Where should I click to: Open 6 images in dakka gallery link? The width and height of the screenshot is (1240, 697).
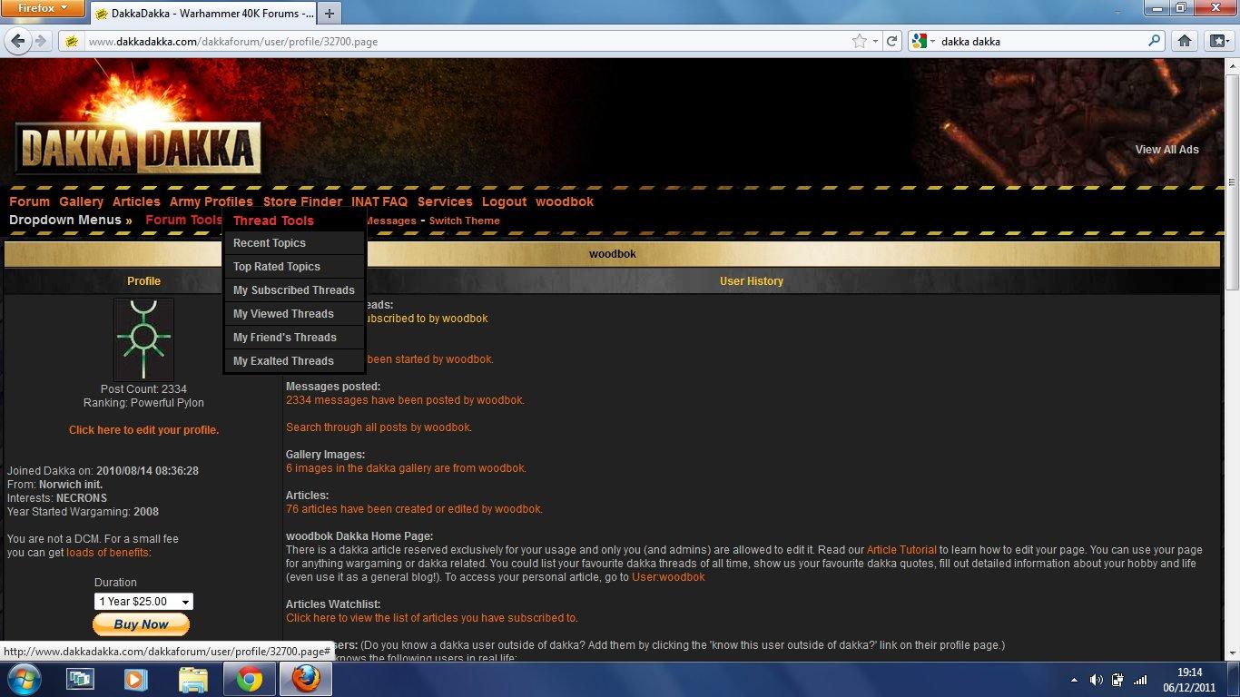tap(406, 468)
